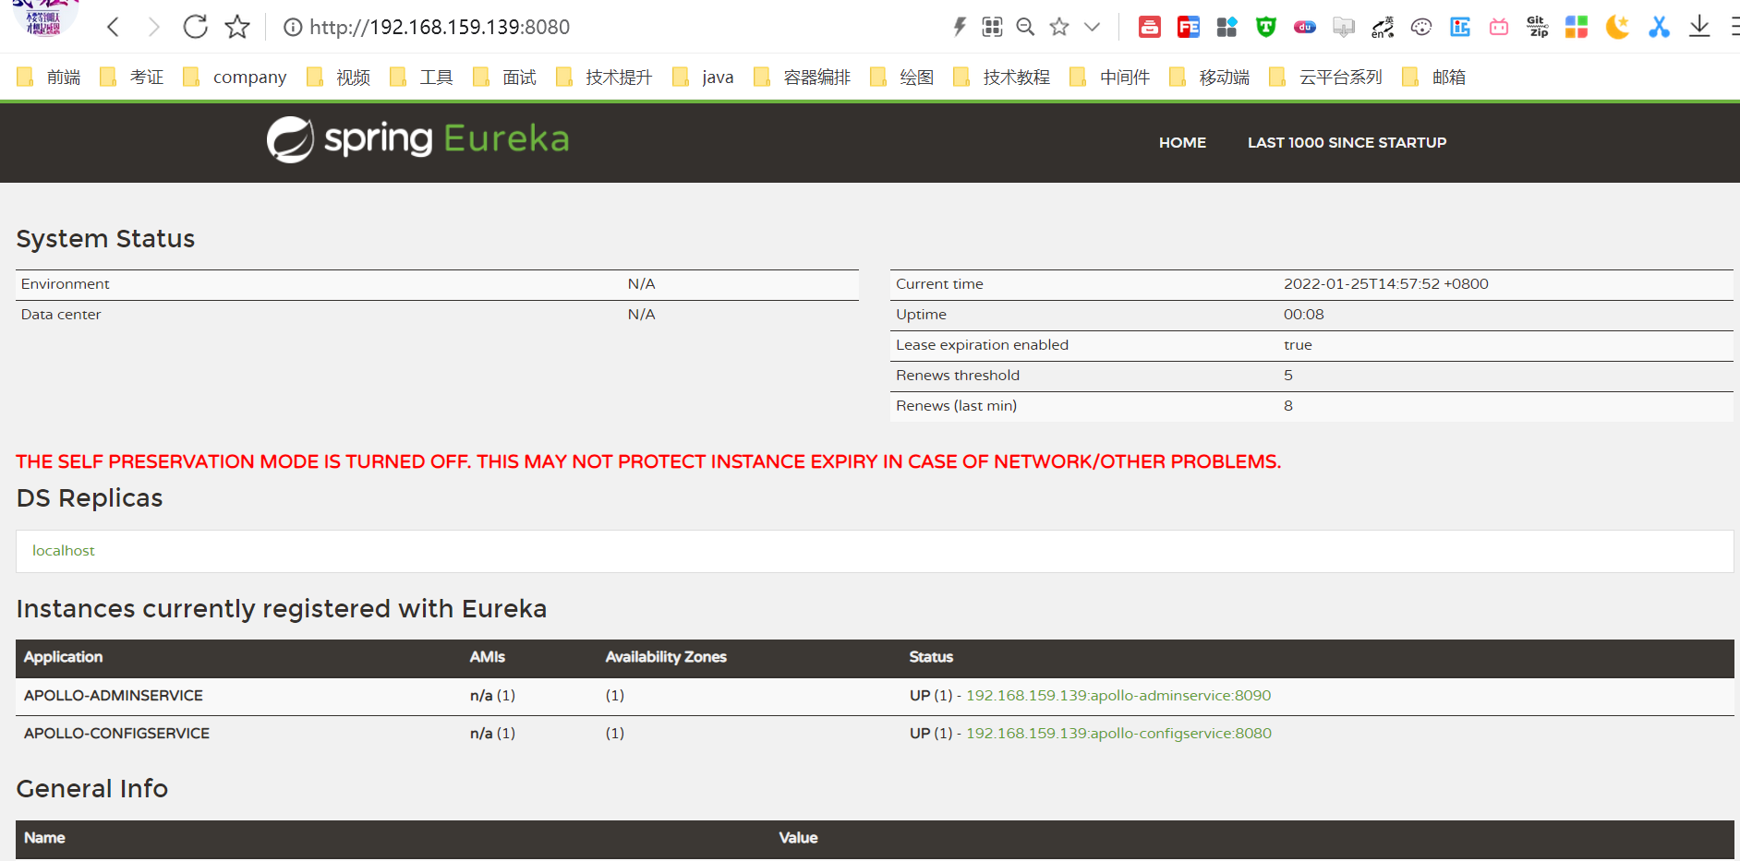Go back to the previous page
Viewport: 1740px width, 861px height.
click(x=113, y=27)
